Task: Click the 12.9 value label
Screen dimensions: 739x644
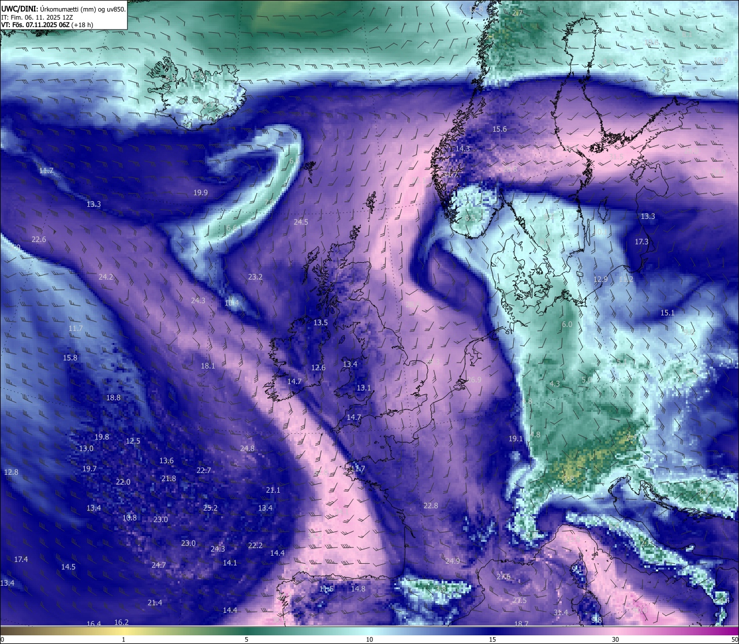Action: coord(600,280)
